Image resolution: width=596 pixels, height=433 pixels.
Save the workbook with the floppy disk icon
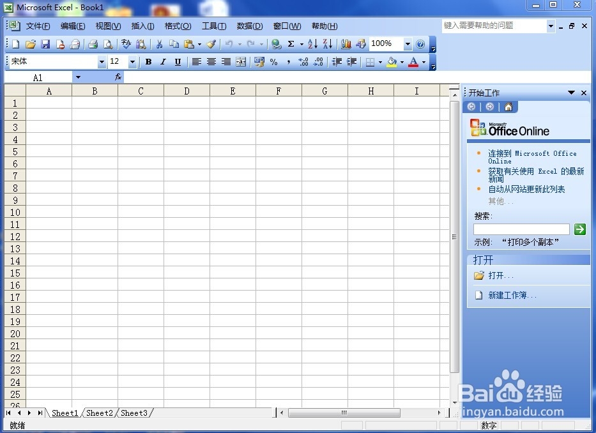[45, 44]
